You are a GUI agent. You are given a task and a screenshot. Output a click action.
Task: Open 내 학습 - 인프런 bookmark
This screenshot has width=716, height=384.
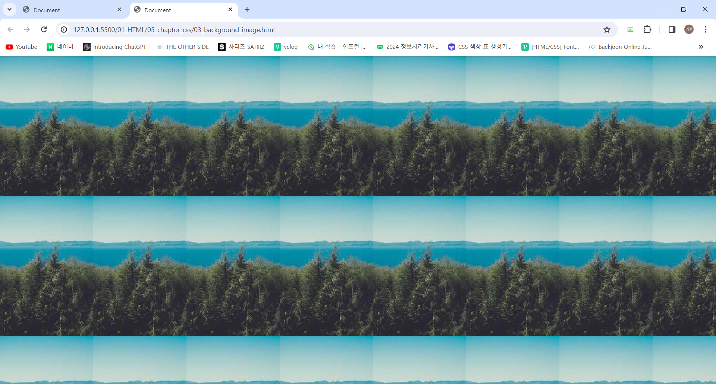337,47
